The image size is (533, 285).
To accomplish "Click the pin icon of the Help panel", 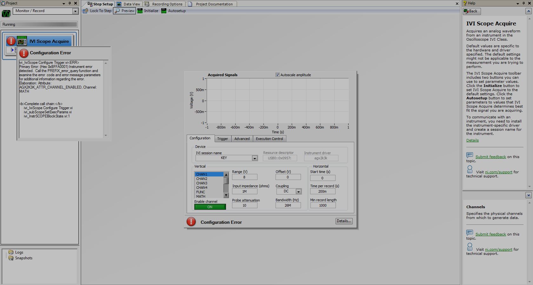I will (x=523, y=3).
